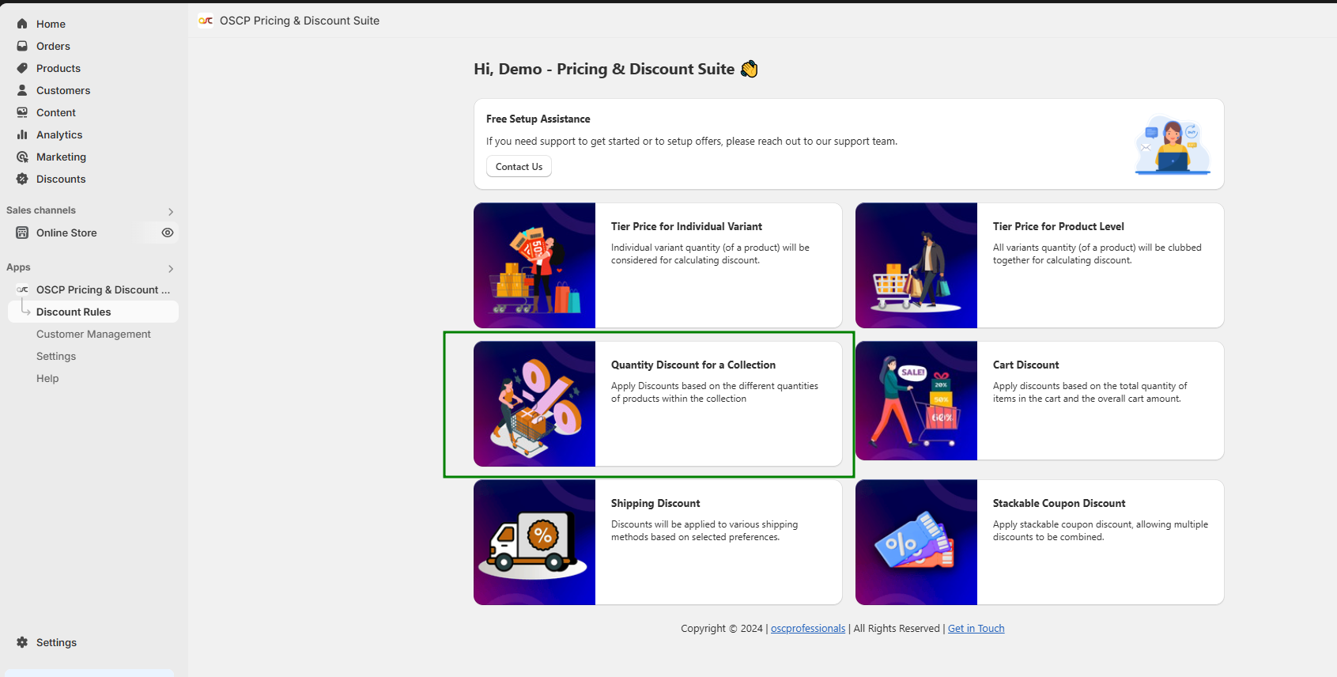Select Discount Rules in app menu

(74, 312)
